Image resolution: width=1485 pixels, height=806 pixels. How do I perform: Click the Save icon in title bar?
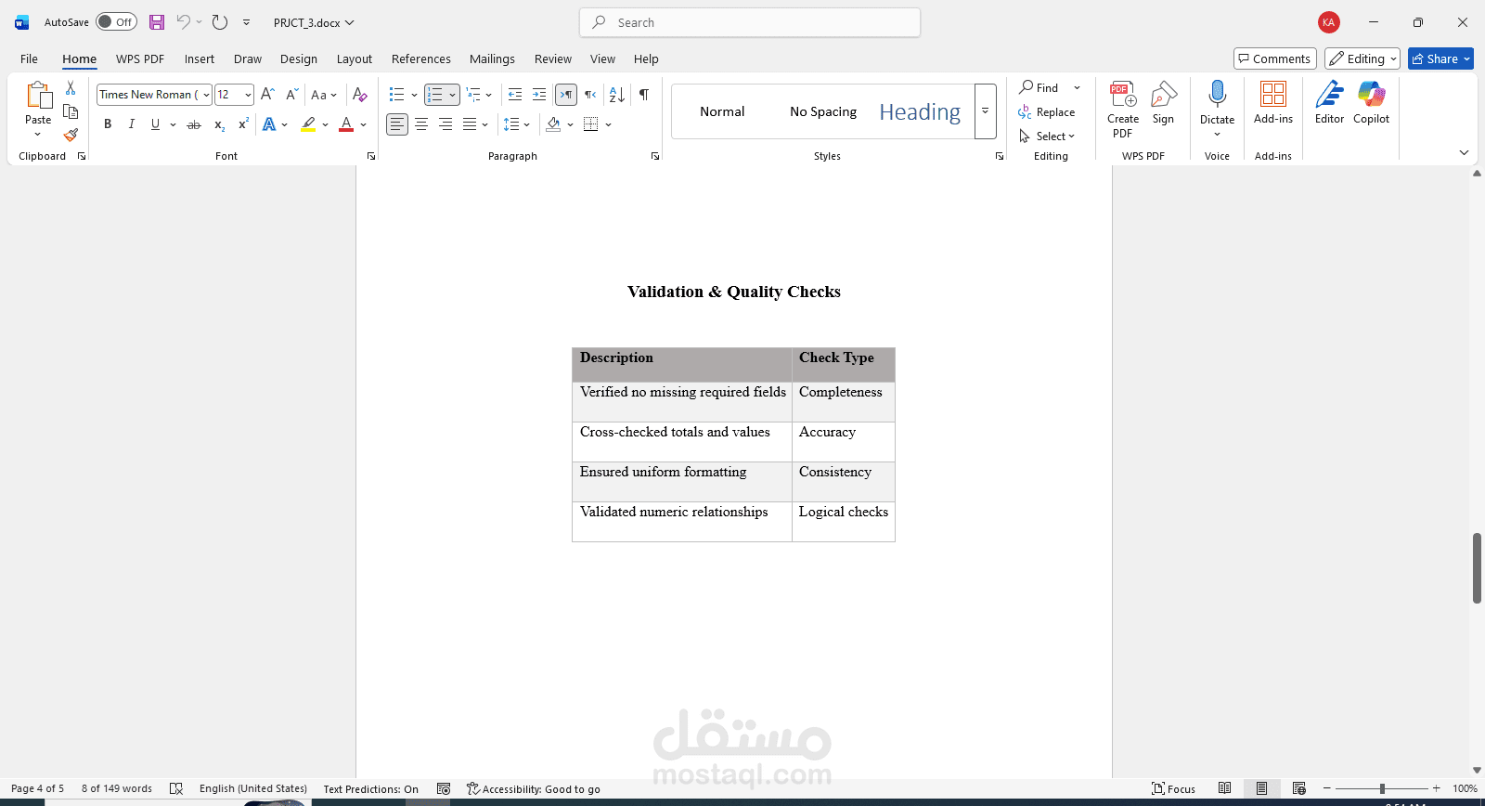[157, 22]
